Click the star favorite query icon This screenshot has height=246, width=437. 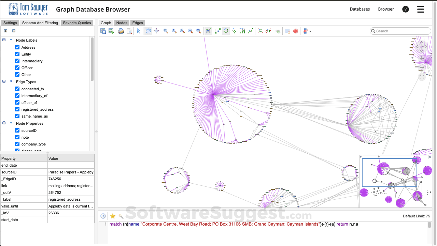point(113,216)
